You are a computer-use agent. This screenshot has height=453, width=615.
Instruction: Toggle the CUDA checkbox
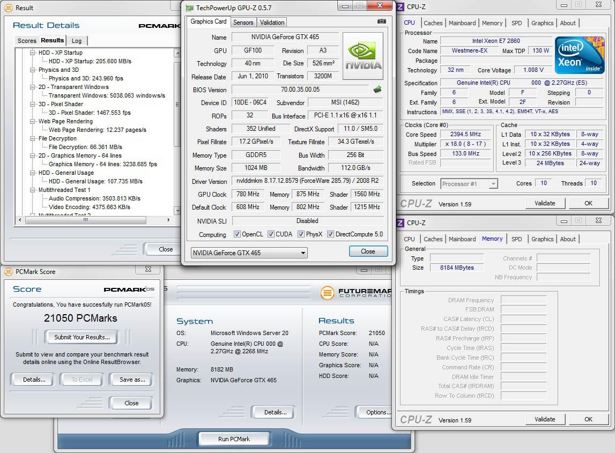click(x=271, y=234)
